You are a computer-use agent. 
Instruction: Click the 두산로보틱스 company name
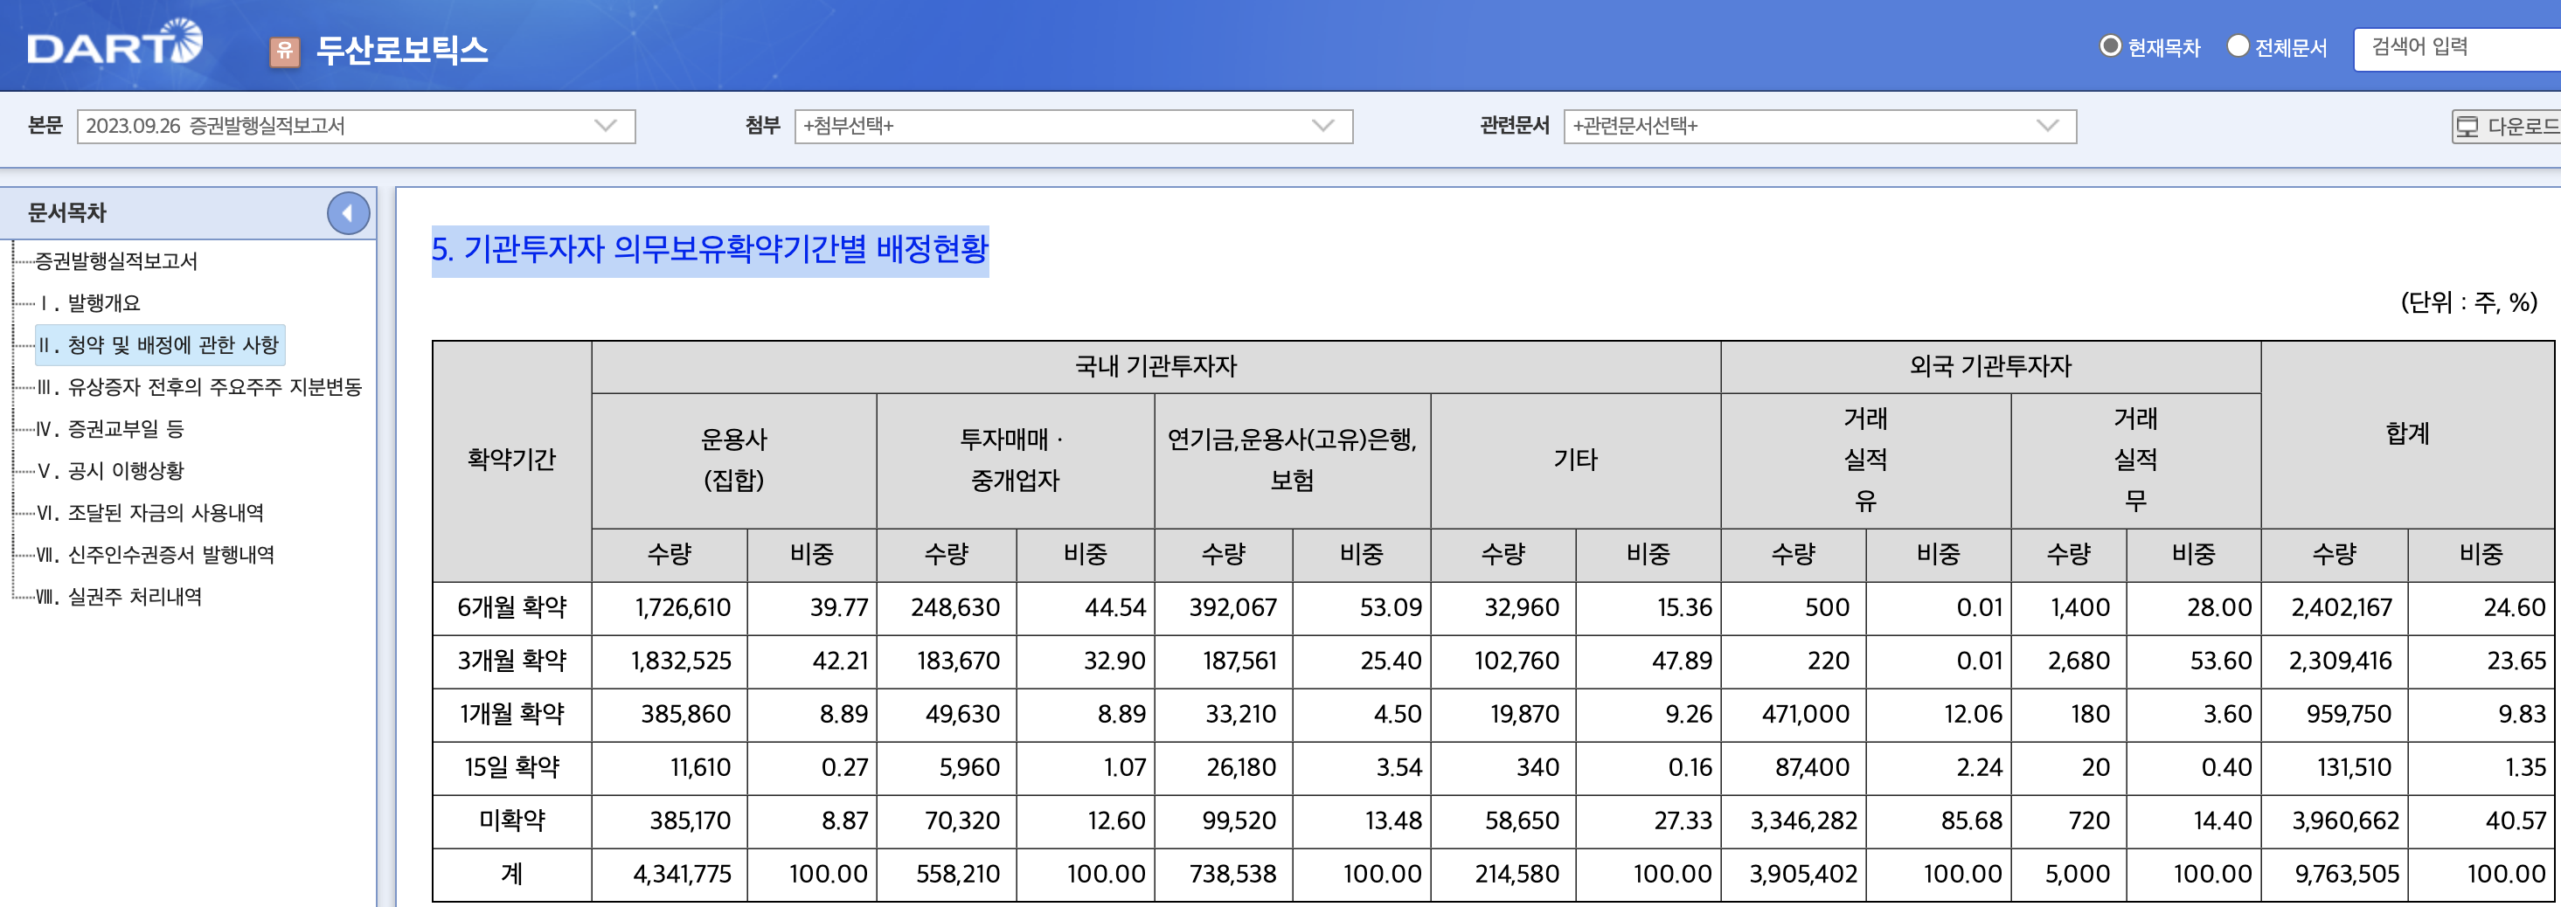pyautogui.click(x=402, y=50)
